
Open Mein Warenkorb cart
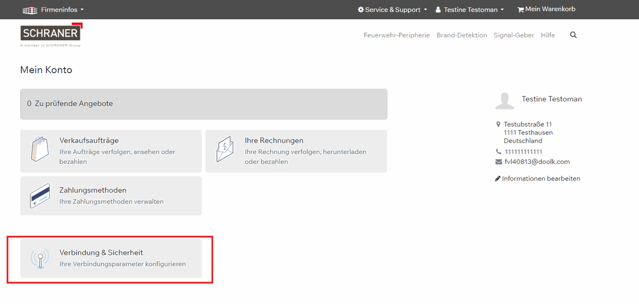tap(546, 10)
